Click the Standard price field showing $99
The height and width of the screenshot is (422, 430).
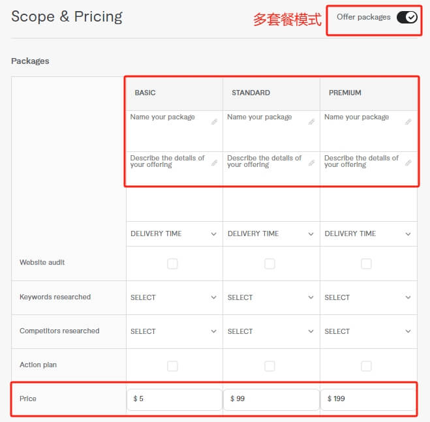271,399
